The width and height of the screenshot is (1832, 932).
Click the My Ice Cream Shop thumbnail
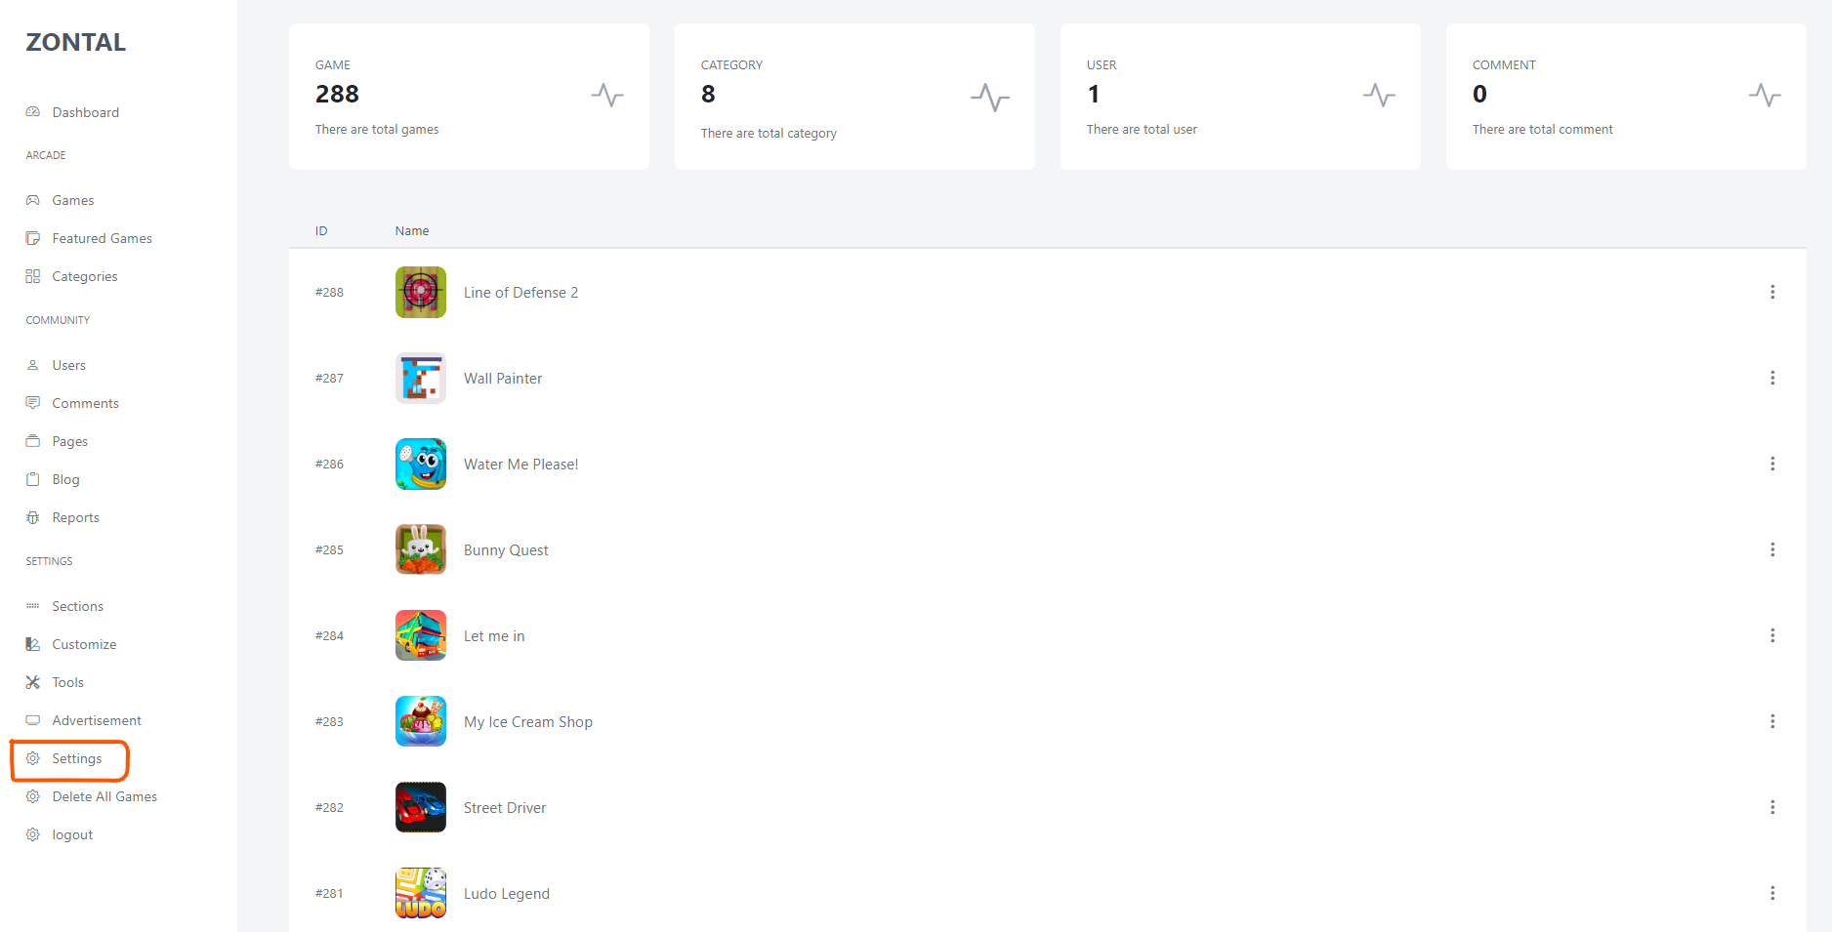[421, 721]
